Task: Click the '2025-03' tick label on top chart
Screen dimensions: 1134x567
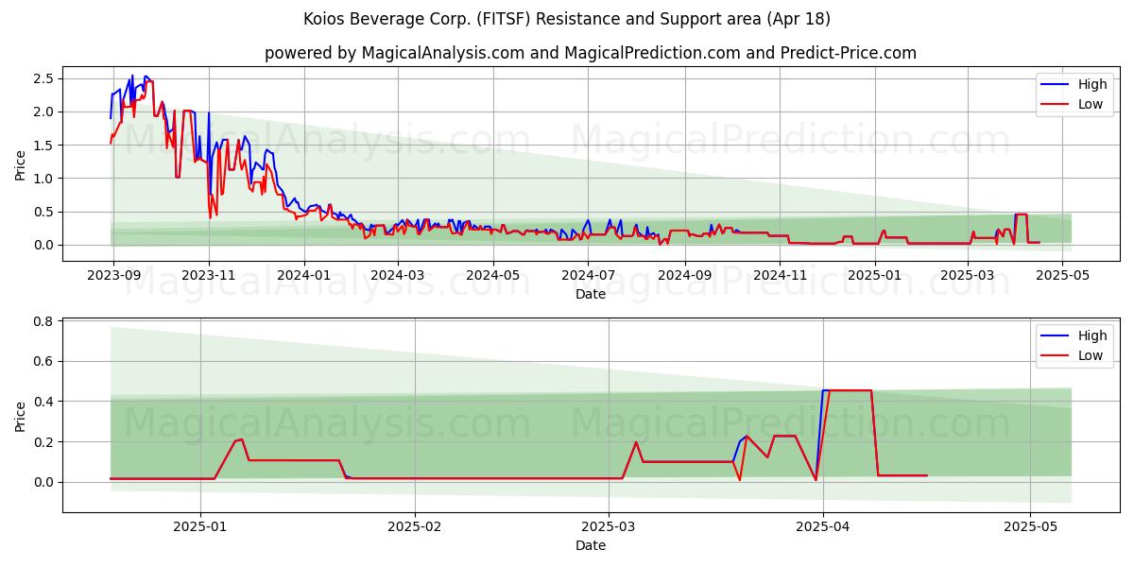Action: (968, 275)
